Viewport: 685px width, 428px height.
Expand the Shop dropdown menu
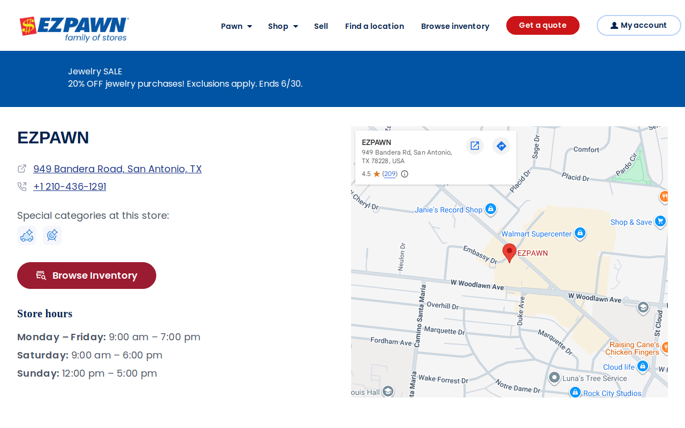[283, 26]
